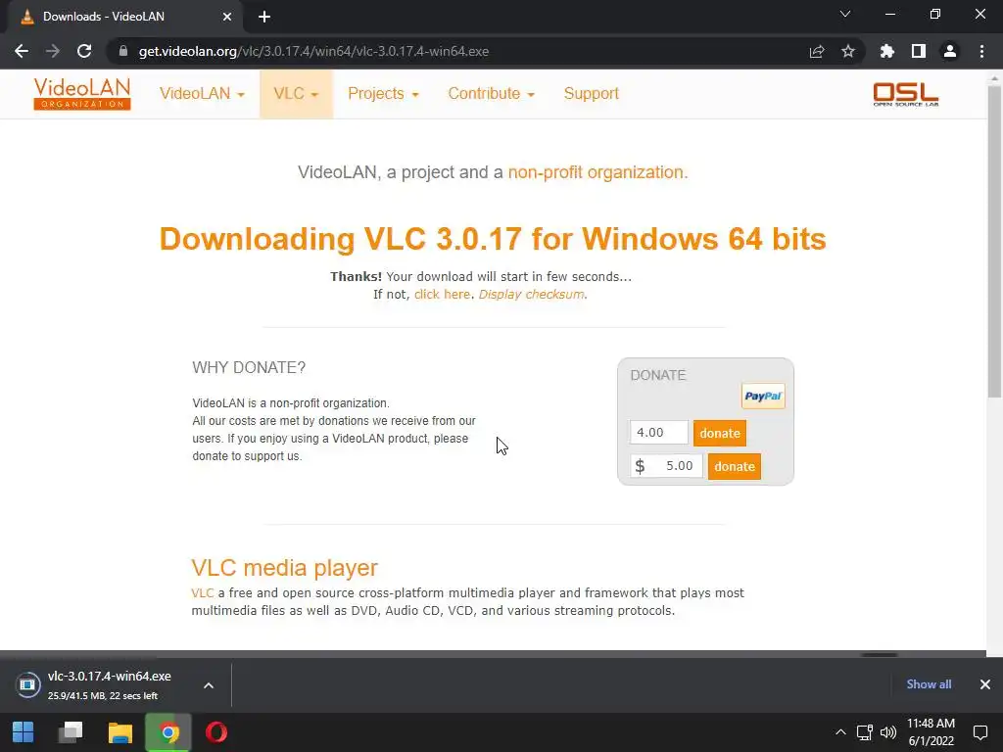Bookmark this page with the star icon
This screenshot has width=1003, height=752.
click(848, 51)
